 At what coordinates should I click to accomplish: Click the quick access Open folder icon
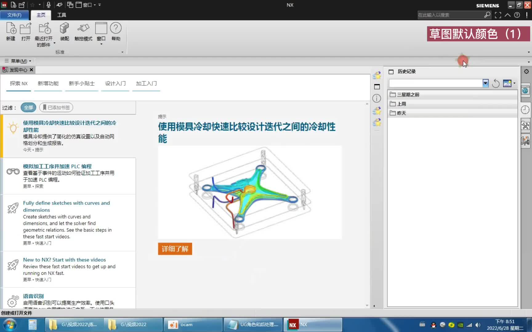[x=22, y=5]
